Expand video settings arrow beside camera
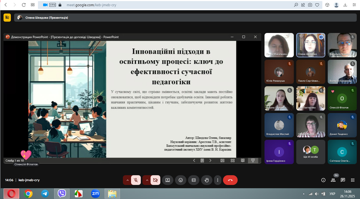The image size is (360, 199). [x=147, y=180]
